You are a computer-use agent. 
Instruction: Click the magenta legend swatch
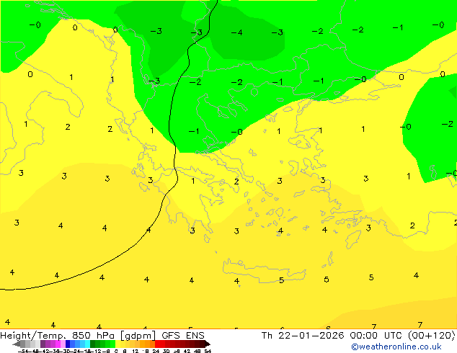point(58,344)
